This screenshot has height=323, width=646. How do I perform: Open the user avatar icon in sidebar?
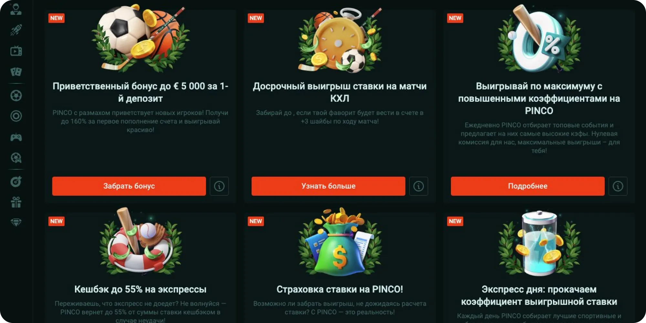click(x=16, y=9)
